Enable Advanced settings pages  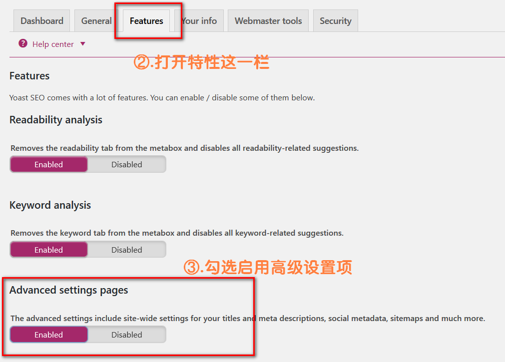tap(48, 335)
